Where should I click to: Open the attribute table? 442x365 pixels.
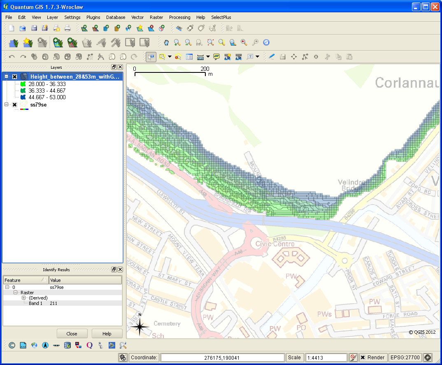[x=189, y=56]
